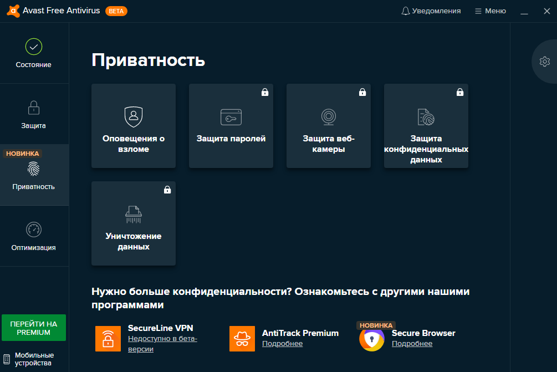Open Подробнее link under AntiTrack Premium
The height and width of the screenshot is (372, 557).
283,344
